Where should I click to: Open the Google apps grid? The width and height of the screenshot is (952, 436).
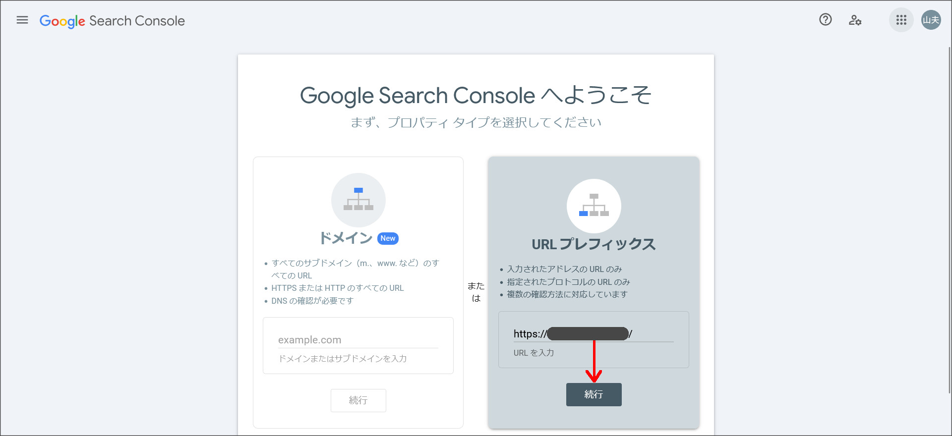coord(901,20)
